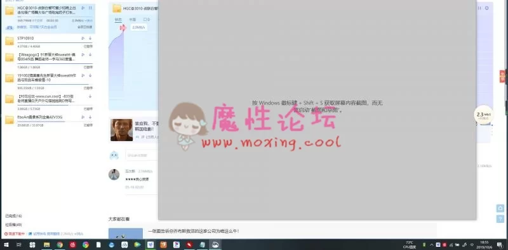Image resolution: width=508 pixels, height=250 pixels.
Task: Switch to the 状态 status tab in detail panel
Action: [x=118, y=20]
